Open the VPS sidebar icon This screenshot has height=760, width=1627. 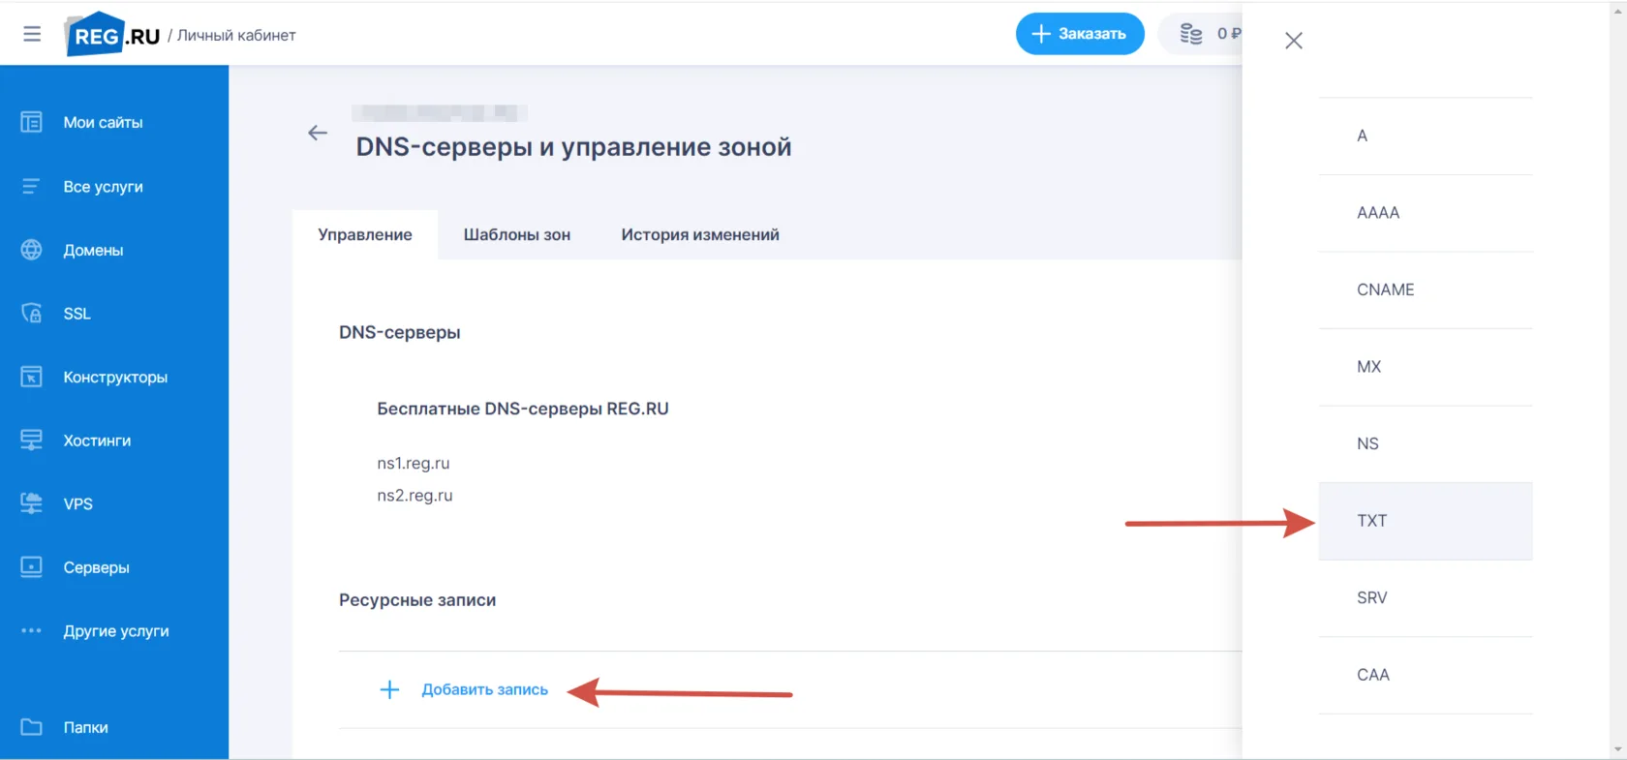pos(31,503)
